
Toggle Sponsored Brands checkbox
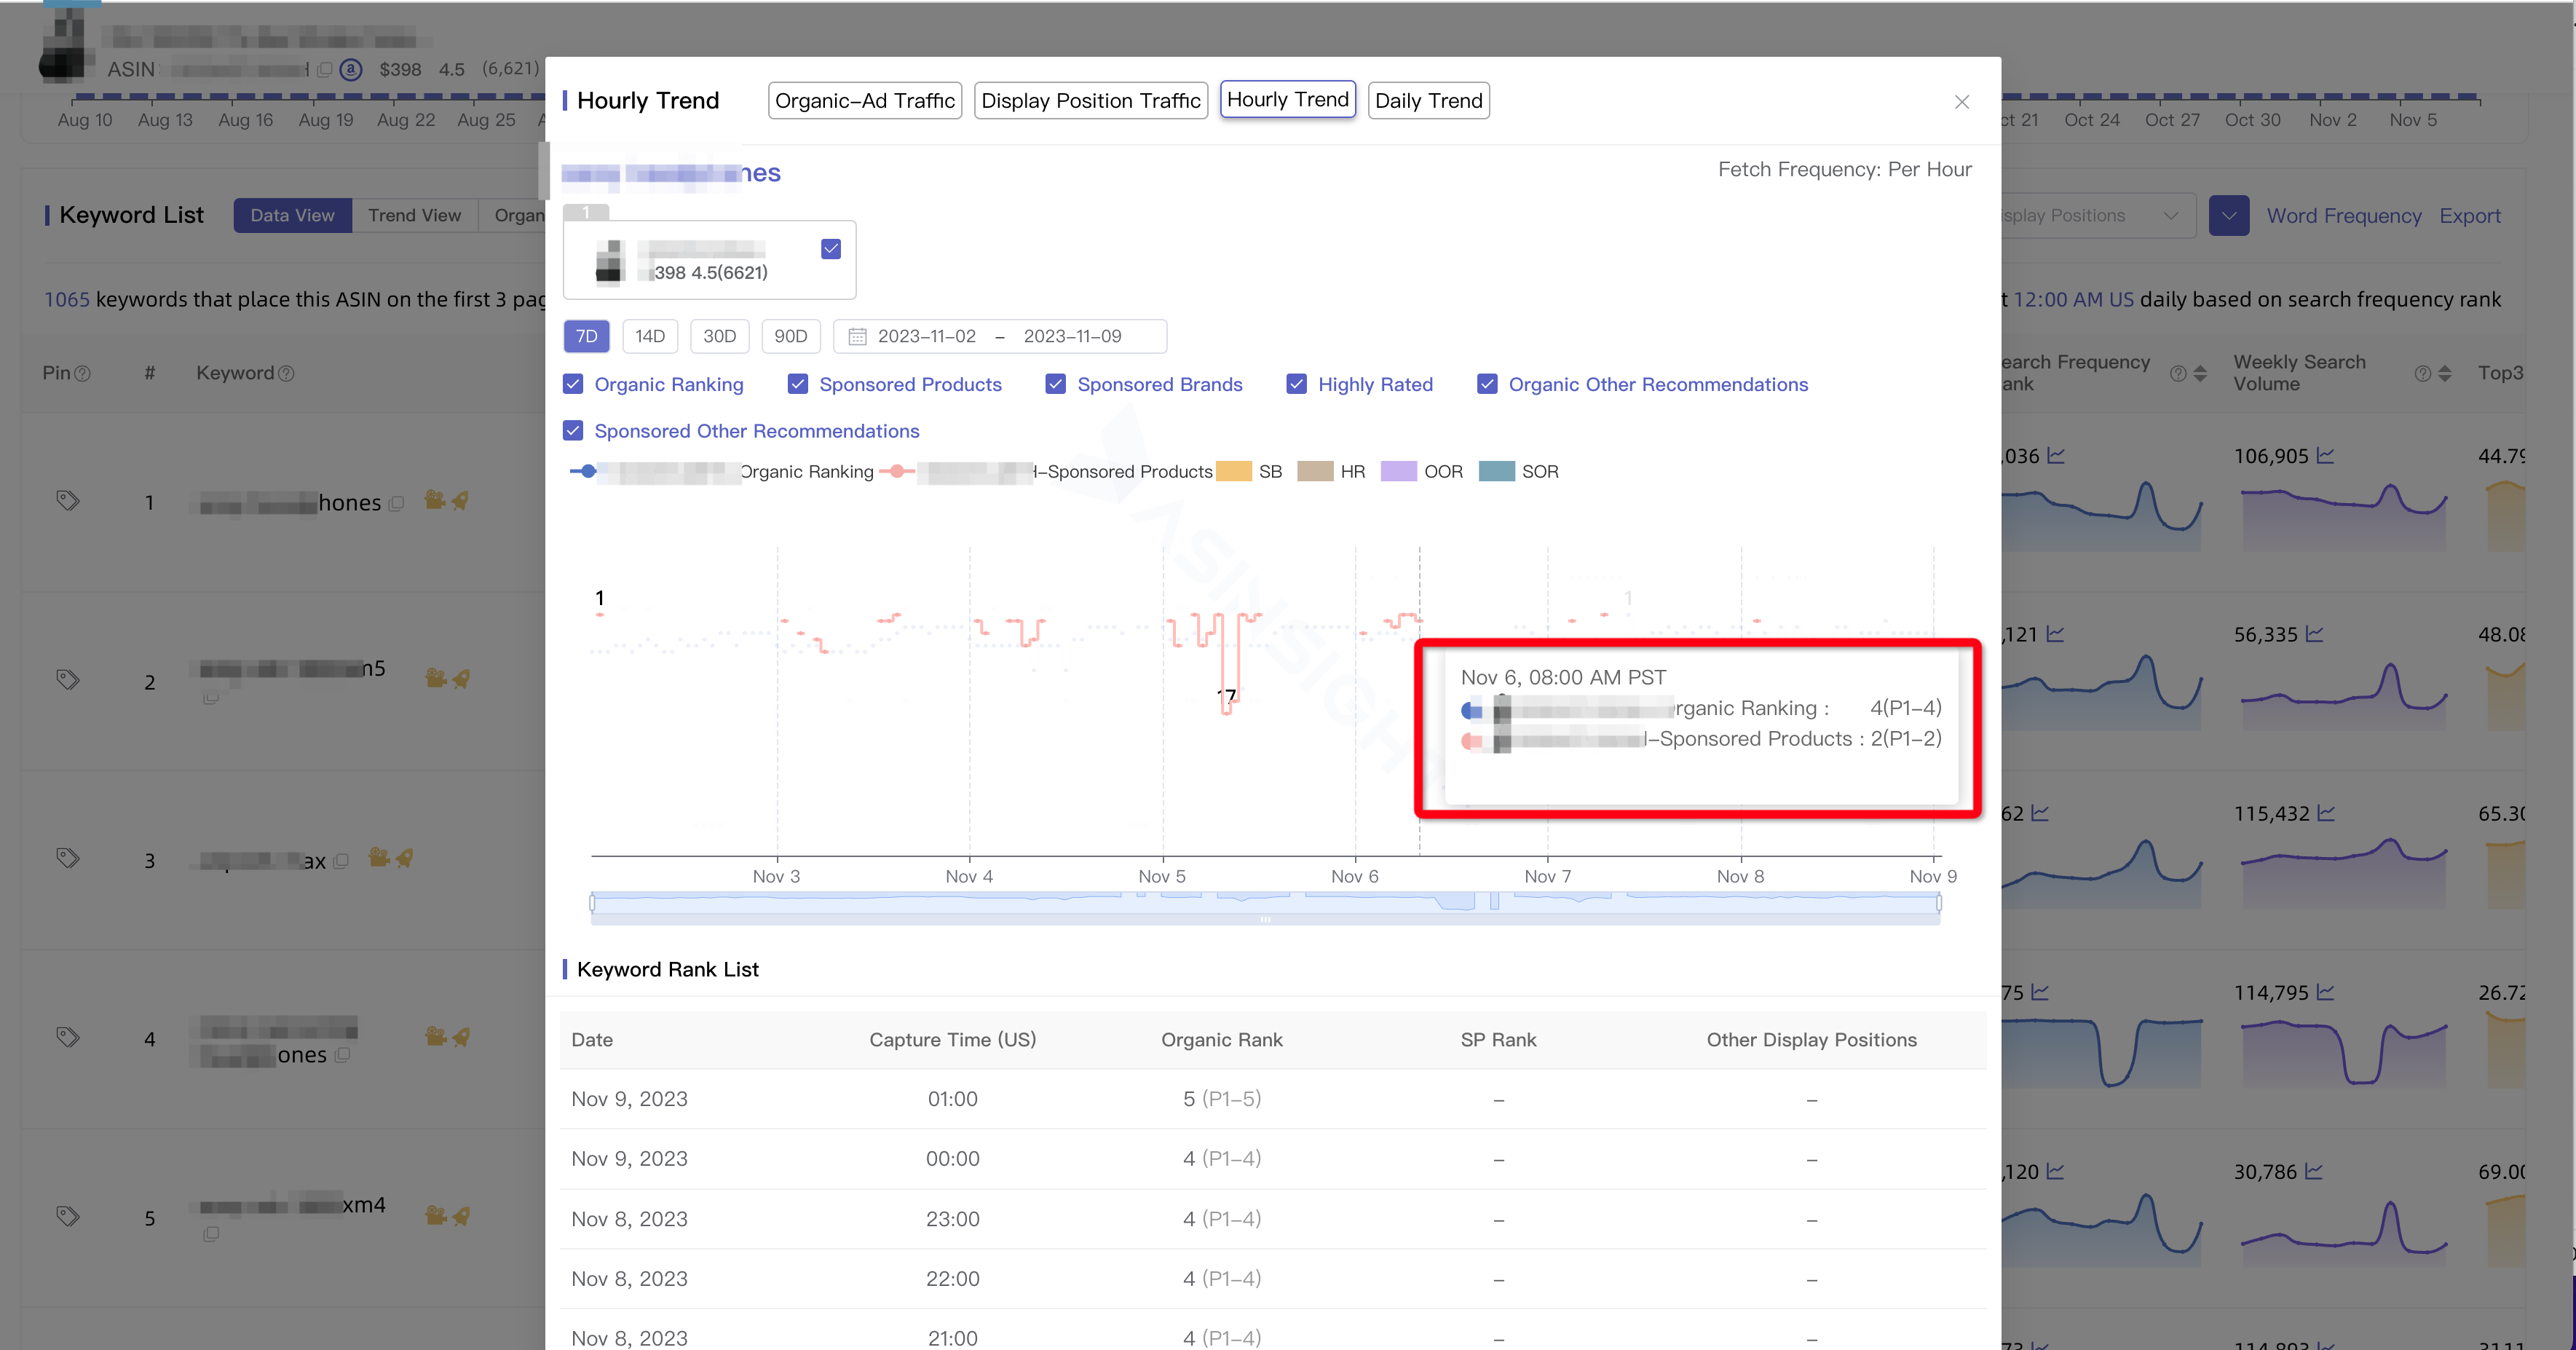[1056, 384]
